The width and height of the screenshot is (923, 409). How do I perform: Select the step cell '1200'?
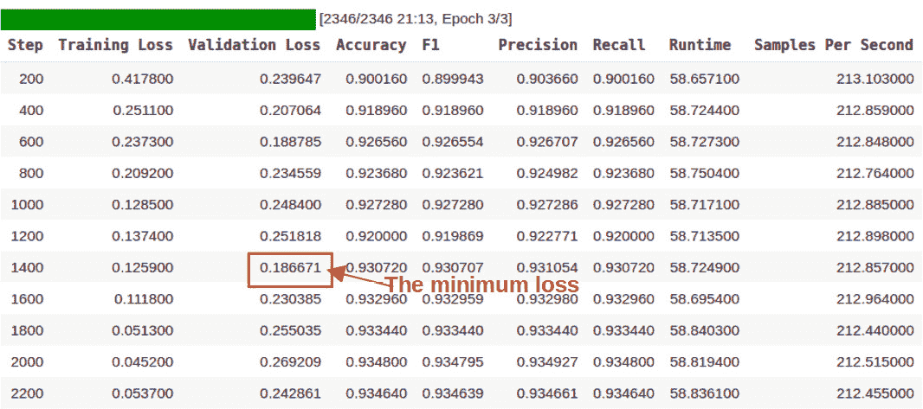[x=27, y=236]
